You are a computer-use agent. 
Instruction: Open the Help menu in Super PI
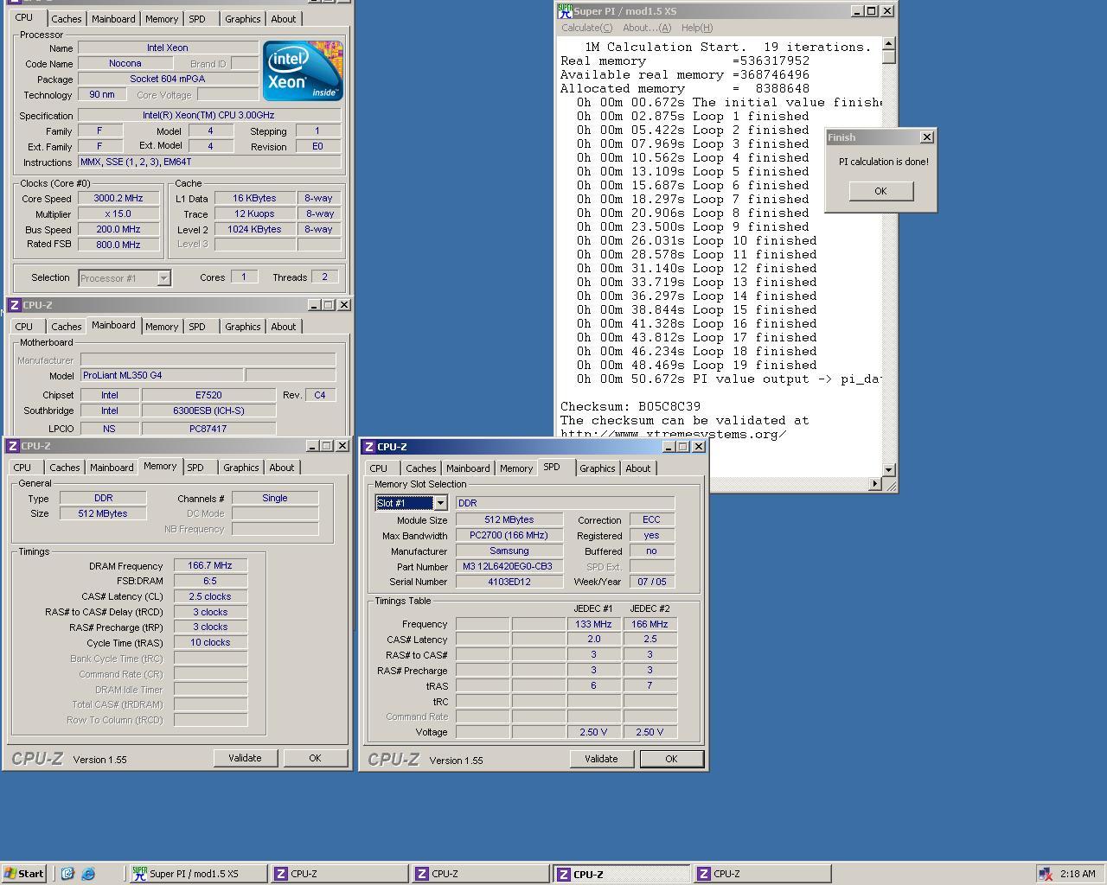coord(696,28)
